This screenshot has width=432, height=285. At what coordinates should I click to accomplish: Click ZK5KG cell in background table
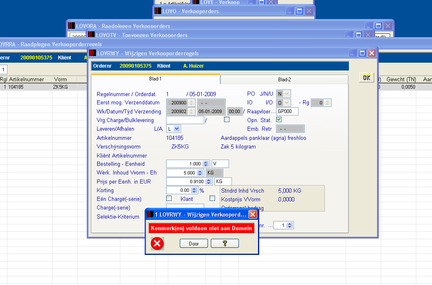click(x=60, y=87)
